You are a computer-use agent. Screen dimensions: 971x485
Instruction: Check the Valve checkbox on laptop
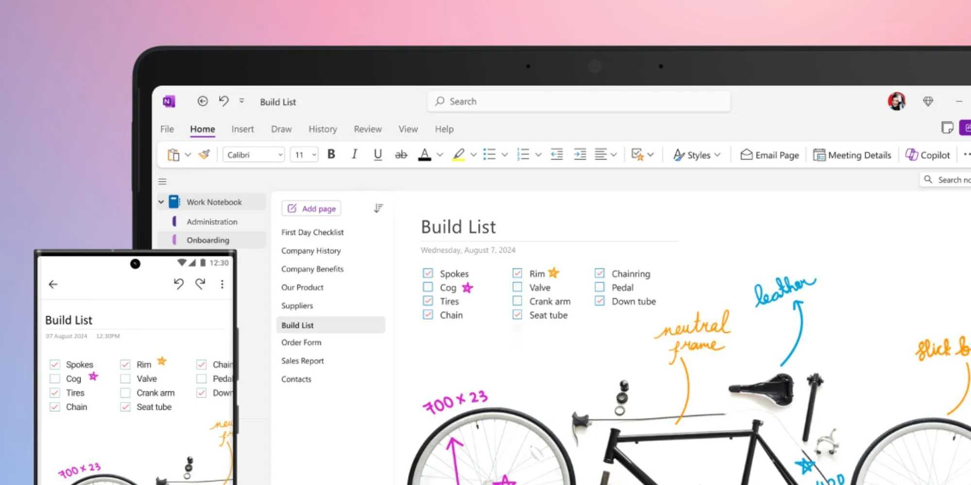pos(517,287)
